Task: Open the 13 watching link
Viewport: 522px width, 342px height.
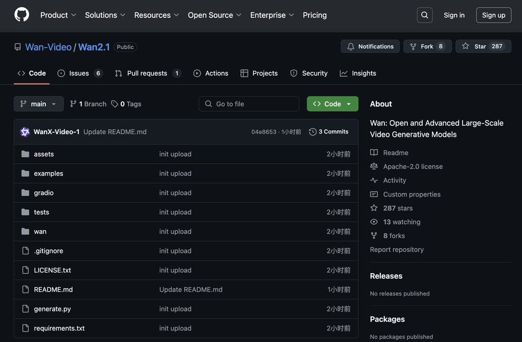Action: click(x=402, y=222)
